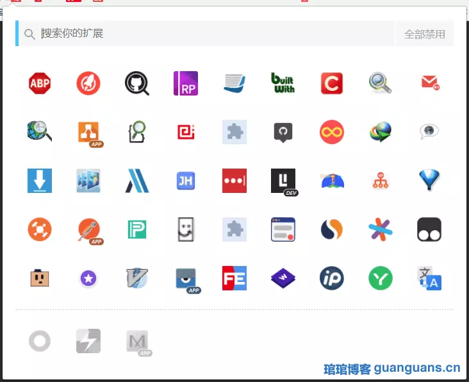Open the tan pixel face box icon
Screen dimensions: 469x382
point(40,278)
